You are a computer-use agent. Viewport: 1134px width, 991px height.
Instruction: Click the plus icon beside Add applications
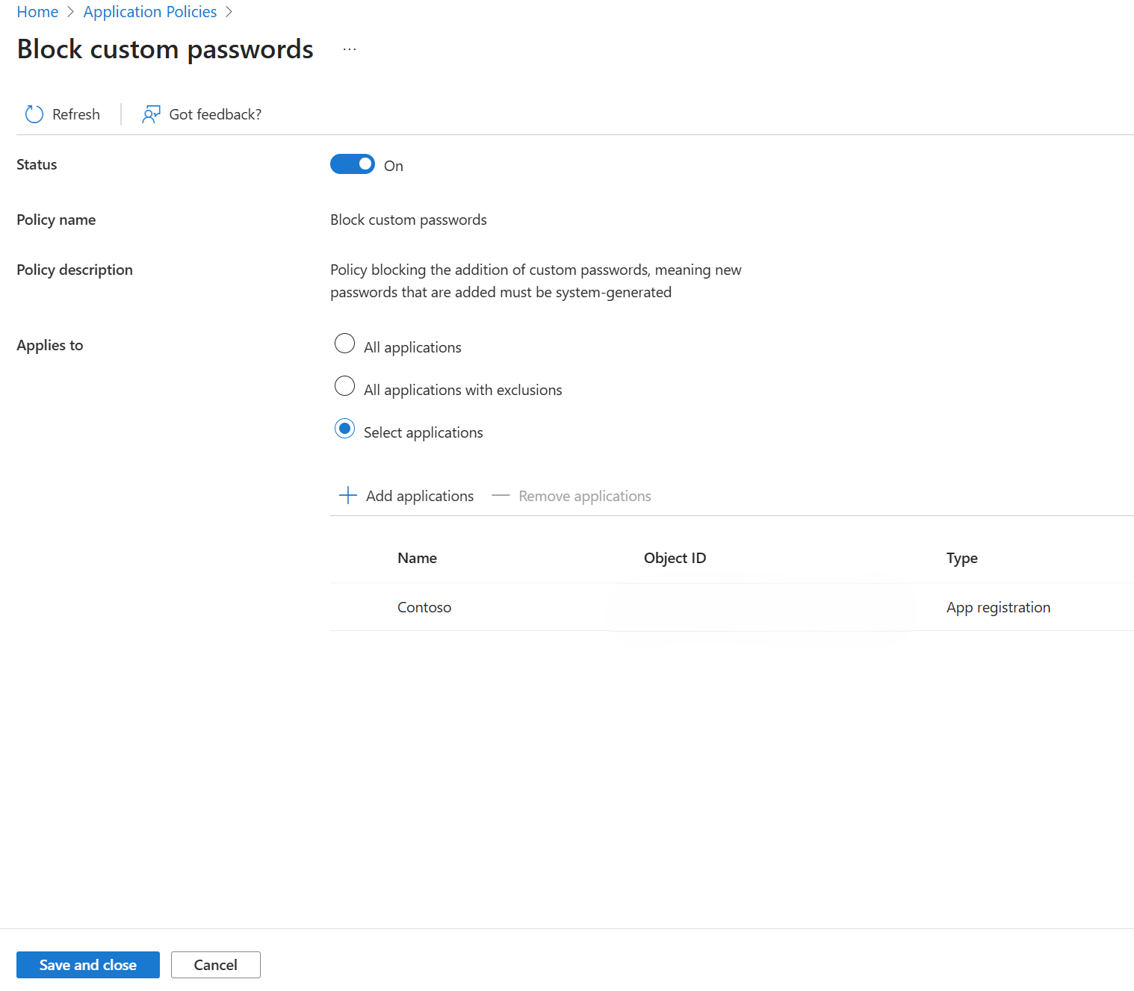pyautogui.click(x=347, y=495)
